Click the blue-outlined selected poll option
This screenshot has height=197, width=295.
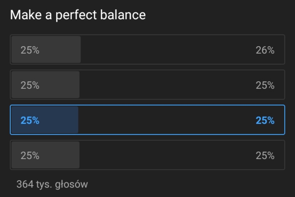pyautogui.click(x=147, y=120)
